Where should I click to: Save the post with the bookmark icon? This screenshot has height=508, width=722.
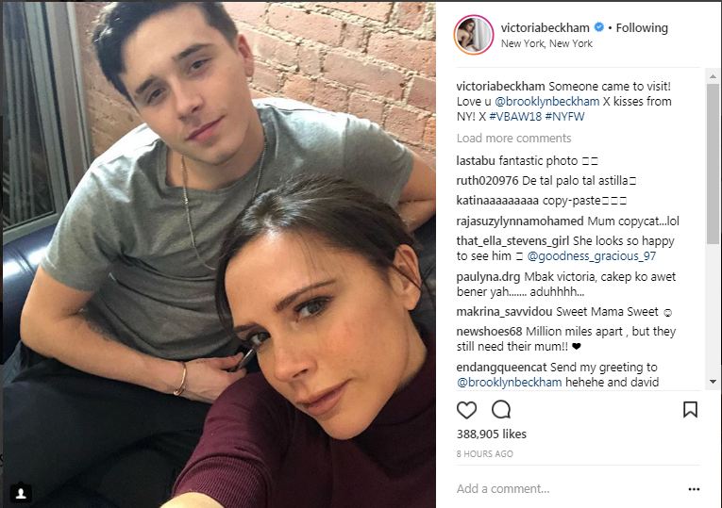[690, 409]
